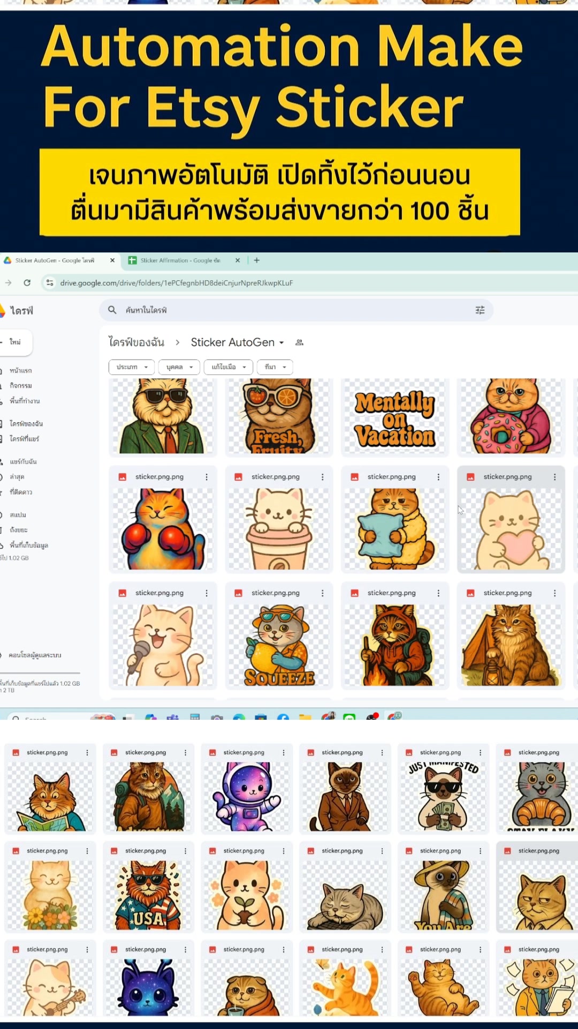Open the ประเภท type filter dropdown
The width and height of the screenshot is (578, 1029).
(132, 367)
